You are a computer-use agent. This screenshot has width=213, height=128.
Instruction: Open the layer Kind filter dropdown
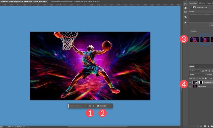[x=195, y=71]
